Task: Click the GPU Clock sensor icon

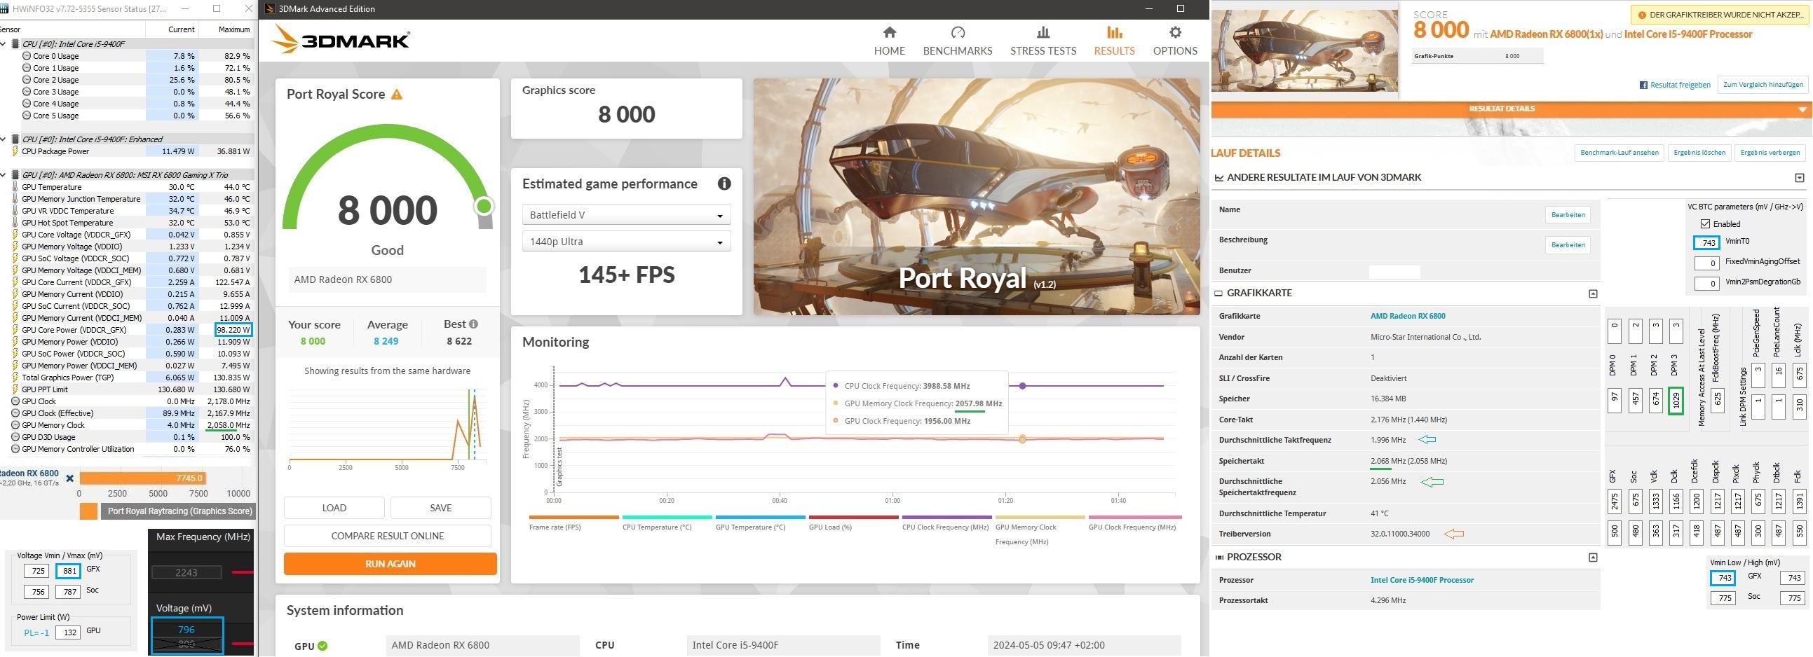Action: click(x=15, y=401)
